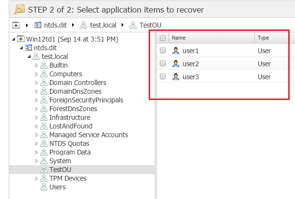Check the box for user1

coord(163,51)
